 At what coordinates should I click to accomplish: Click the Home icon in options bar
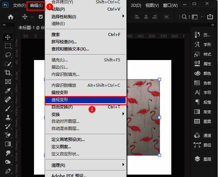11,17
